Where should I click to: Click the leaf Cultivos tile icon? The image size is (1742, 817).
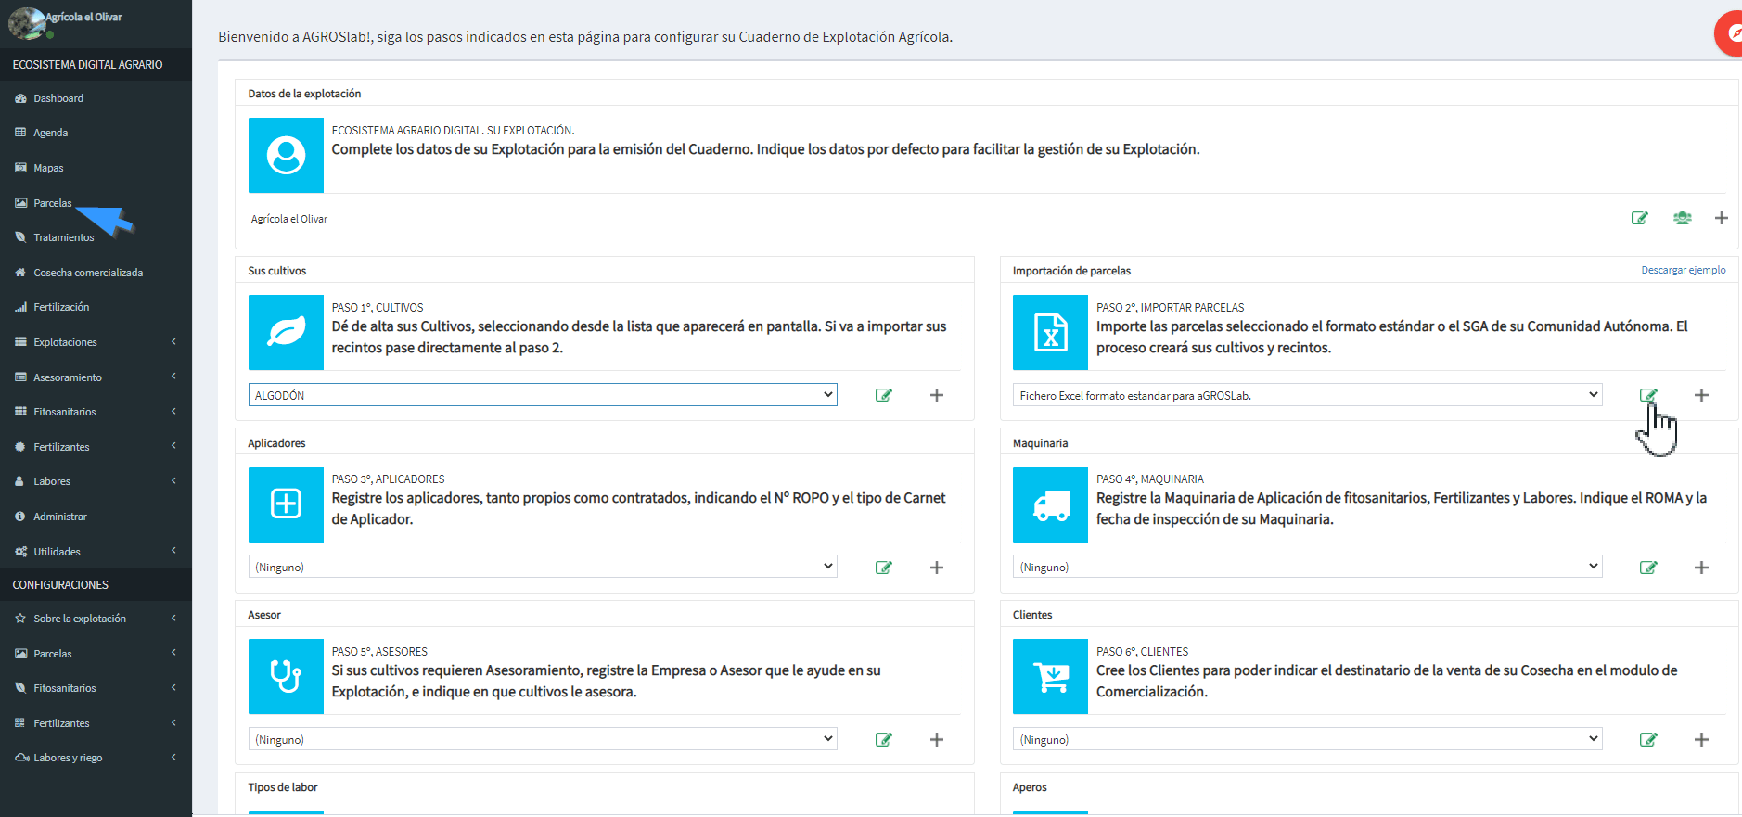tap(286, 332)
